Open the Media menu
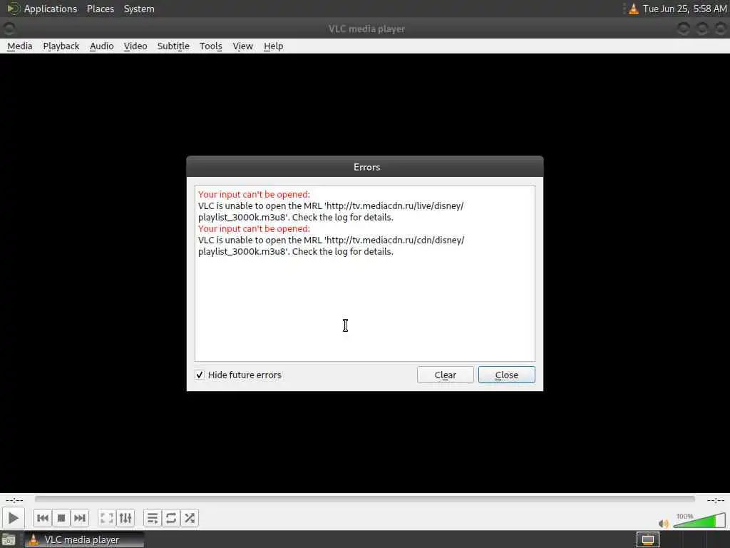This screenshot has width=730, height=548. tap(19, 46)
